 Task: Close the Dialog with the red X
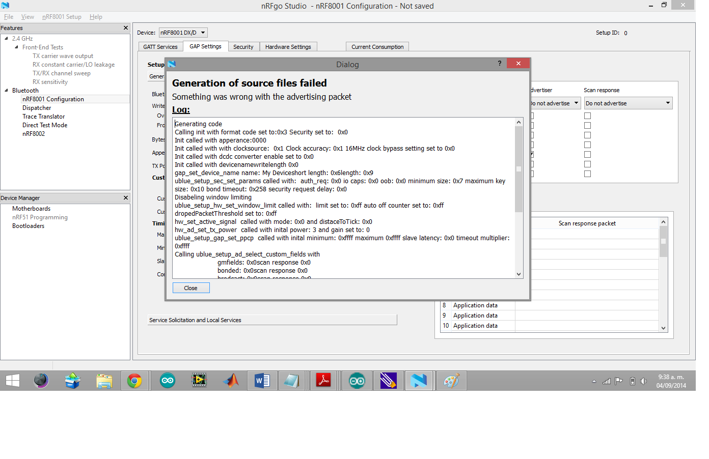[x=518, y=63]
